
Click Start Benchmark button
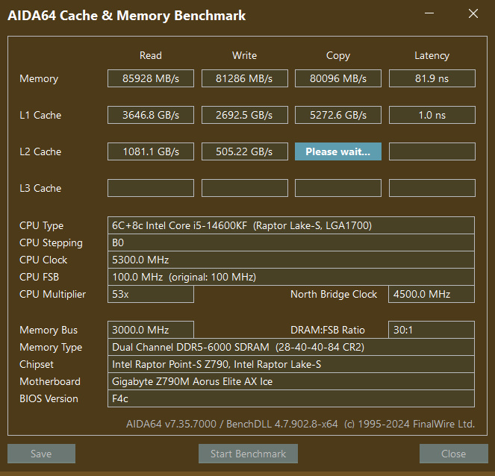click(x=248, y=454)
